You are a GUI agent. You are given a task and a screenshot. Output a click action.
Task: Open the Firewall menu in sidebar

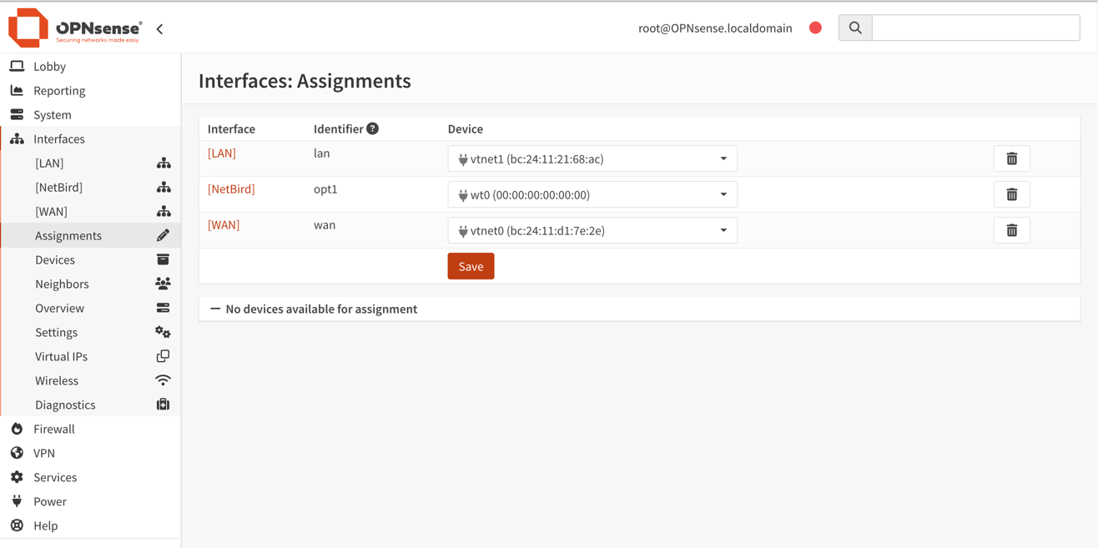click(54, 429)
